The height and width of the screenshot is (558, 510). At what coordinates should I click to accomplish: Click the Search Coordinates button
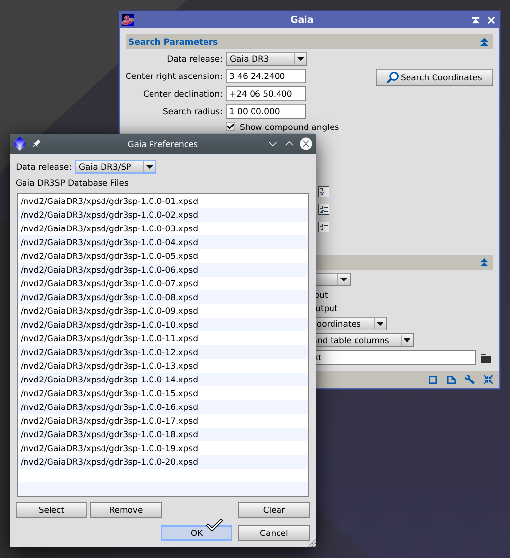[434, 77]
